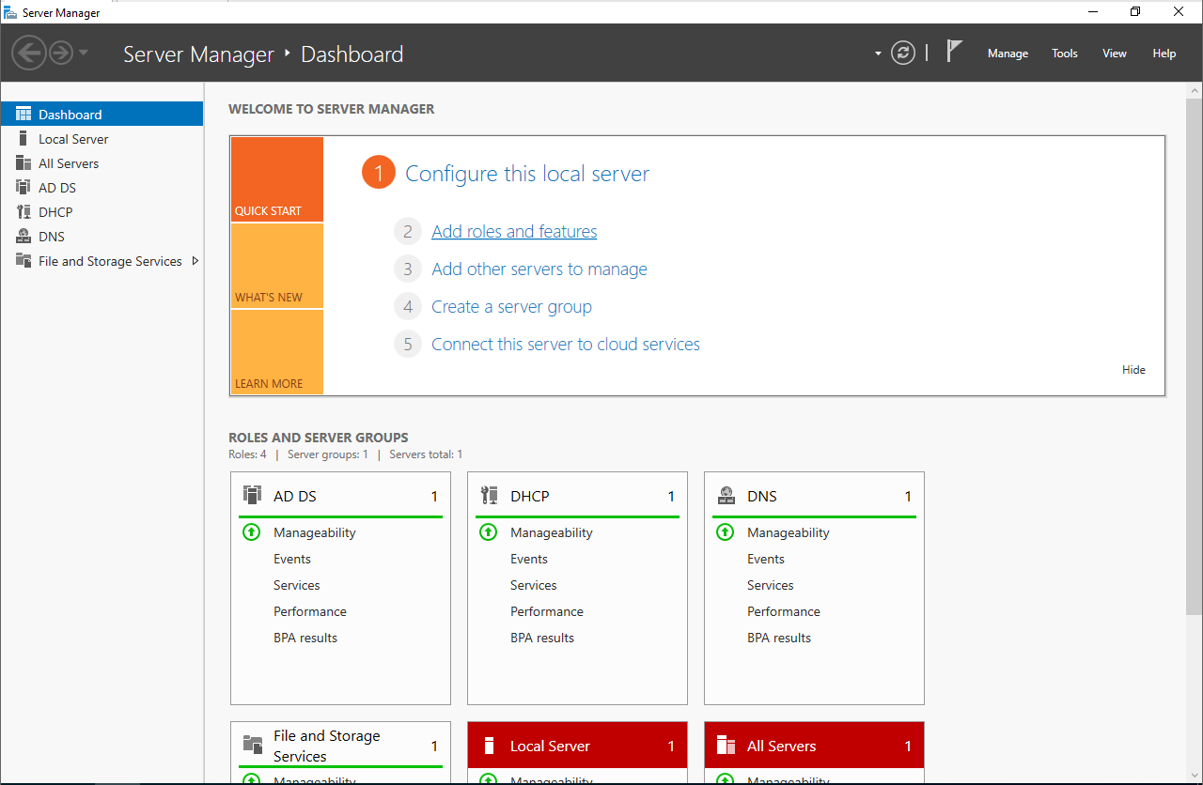Open the navigation history dropdown arrow
Screen dimensions: 1203x785
click(84, 53)
